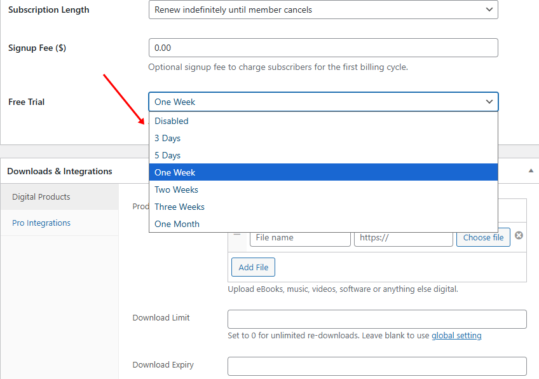Open the Subscription Length dropdown
Viewport: 539px width, 379px height.
(323, 10)
